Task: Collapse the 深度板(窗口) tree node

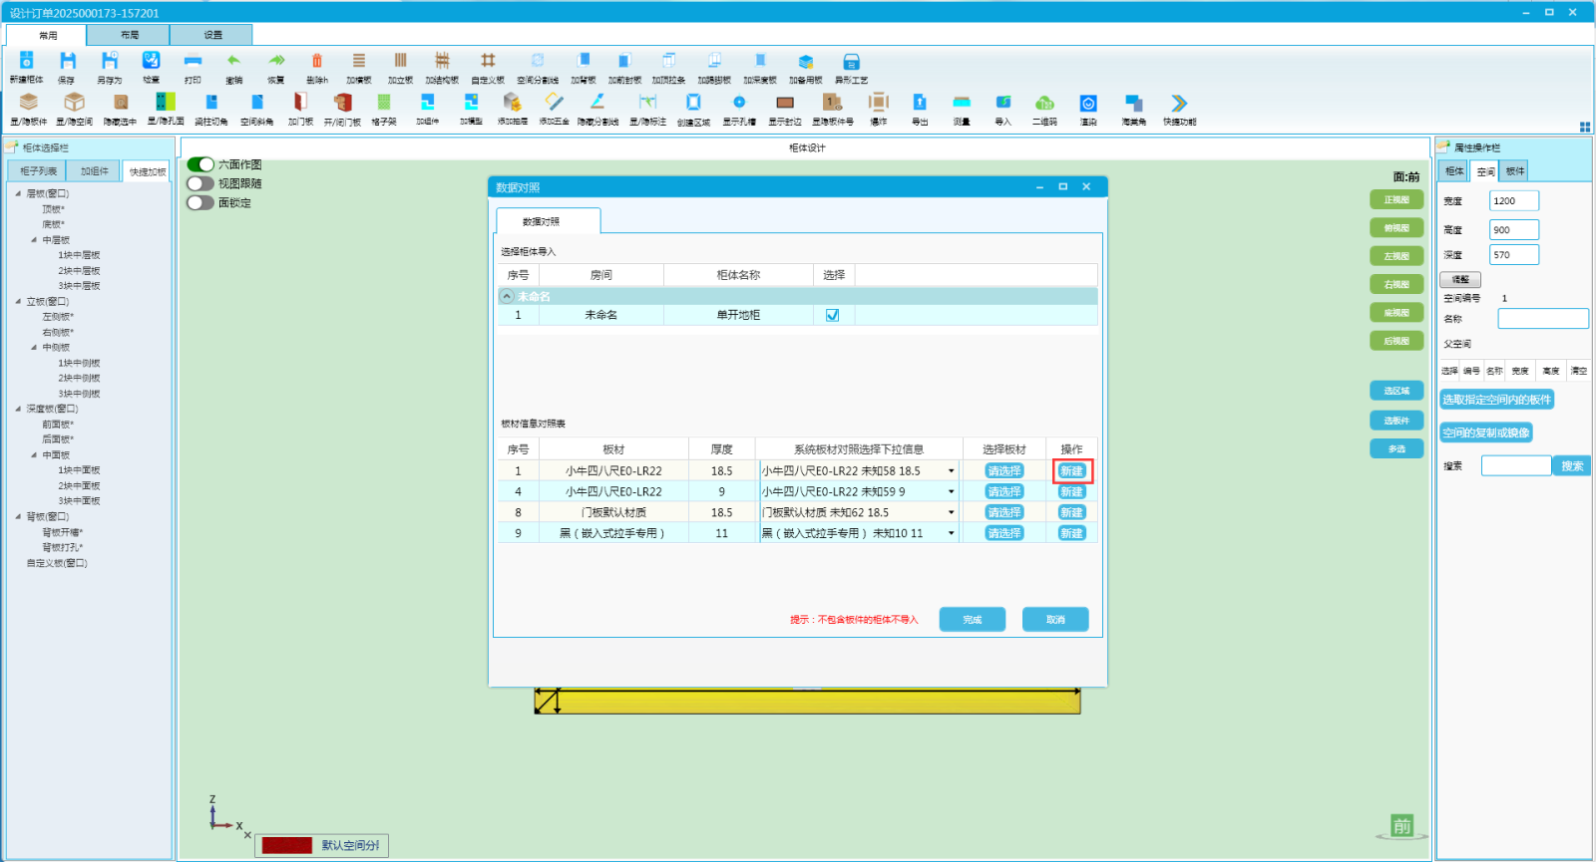Action: 18,410
